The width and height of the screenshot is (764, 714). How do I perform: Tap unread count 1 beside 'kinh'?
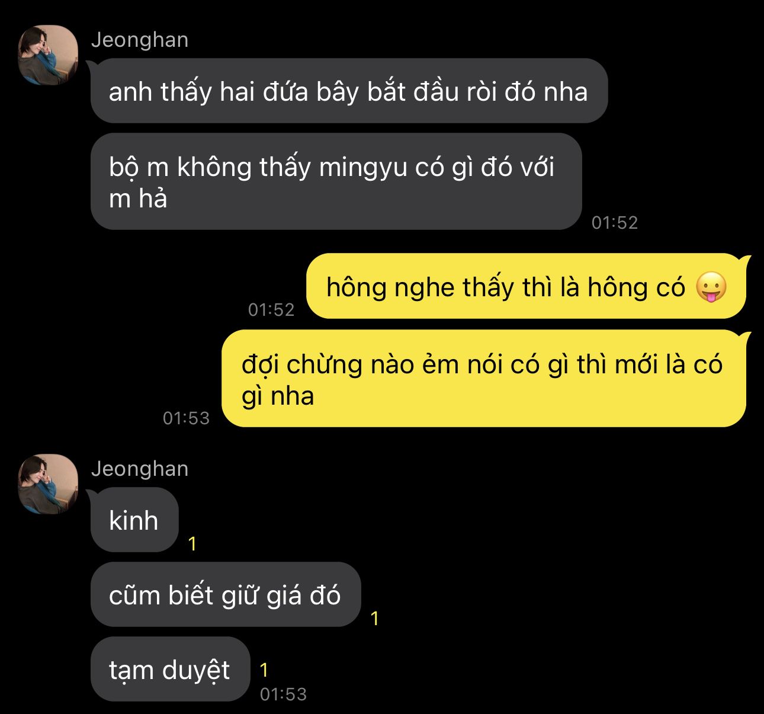coord(192,543)
